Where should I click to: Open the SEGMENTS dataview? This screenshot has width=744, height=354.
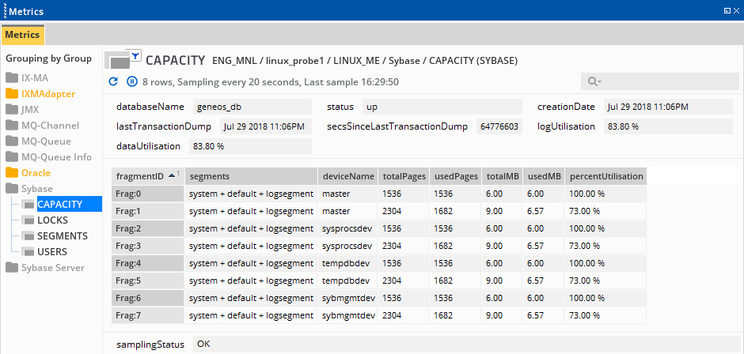(x=63, y=236)
